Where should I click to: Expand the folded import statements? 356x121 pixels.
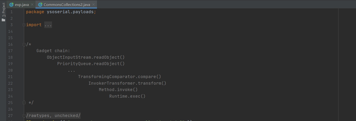(24, 25)
